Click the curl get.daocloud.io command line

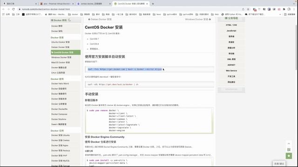pos(113,84)
